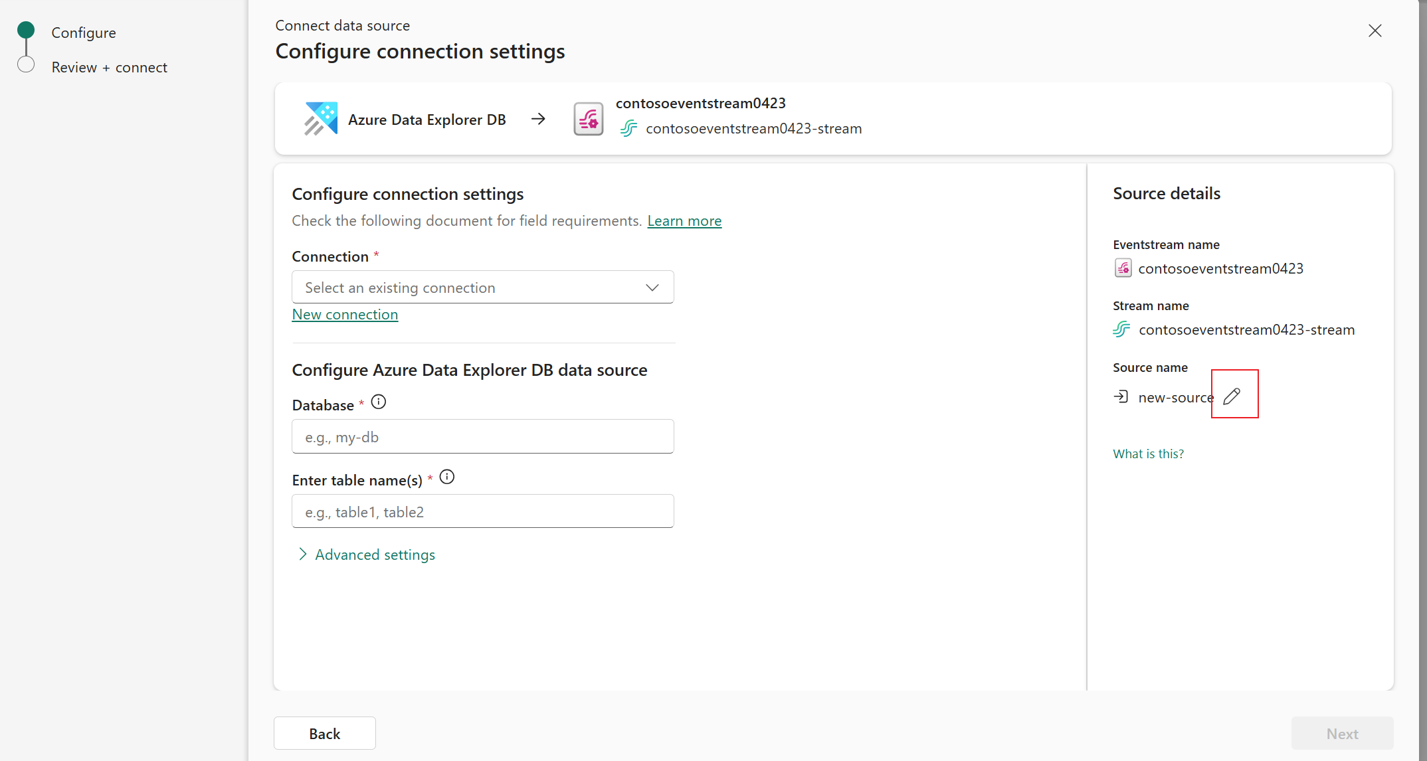The height and width of the screenshot is (761, 1427).
Task: Click the pencil edit icon beside new-source
Action: [1232, 396]
